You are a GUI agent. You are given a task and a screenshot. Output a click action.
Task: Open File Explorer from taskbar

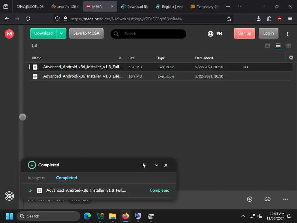click(113, 216)
